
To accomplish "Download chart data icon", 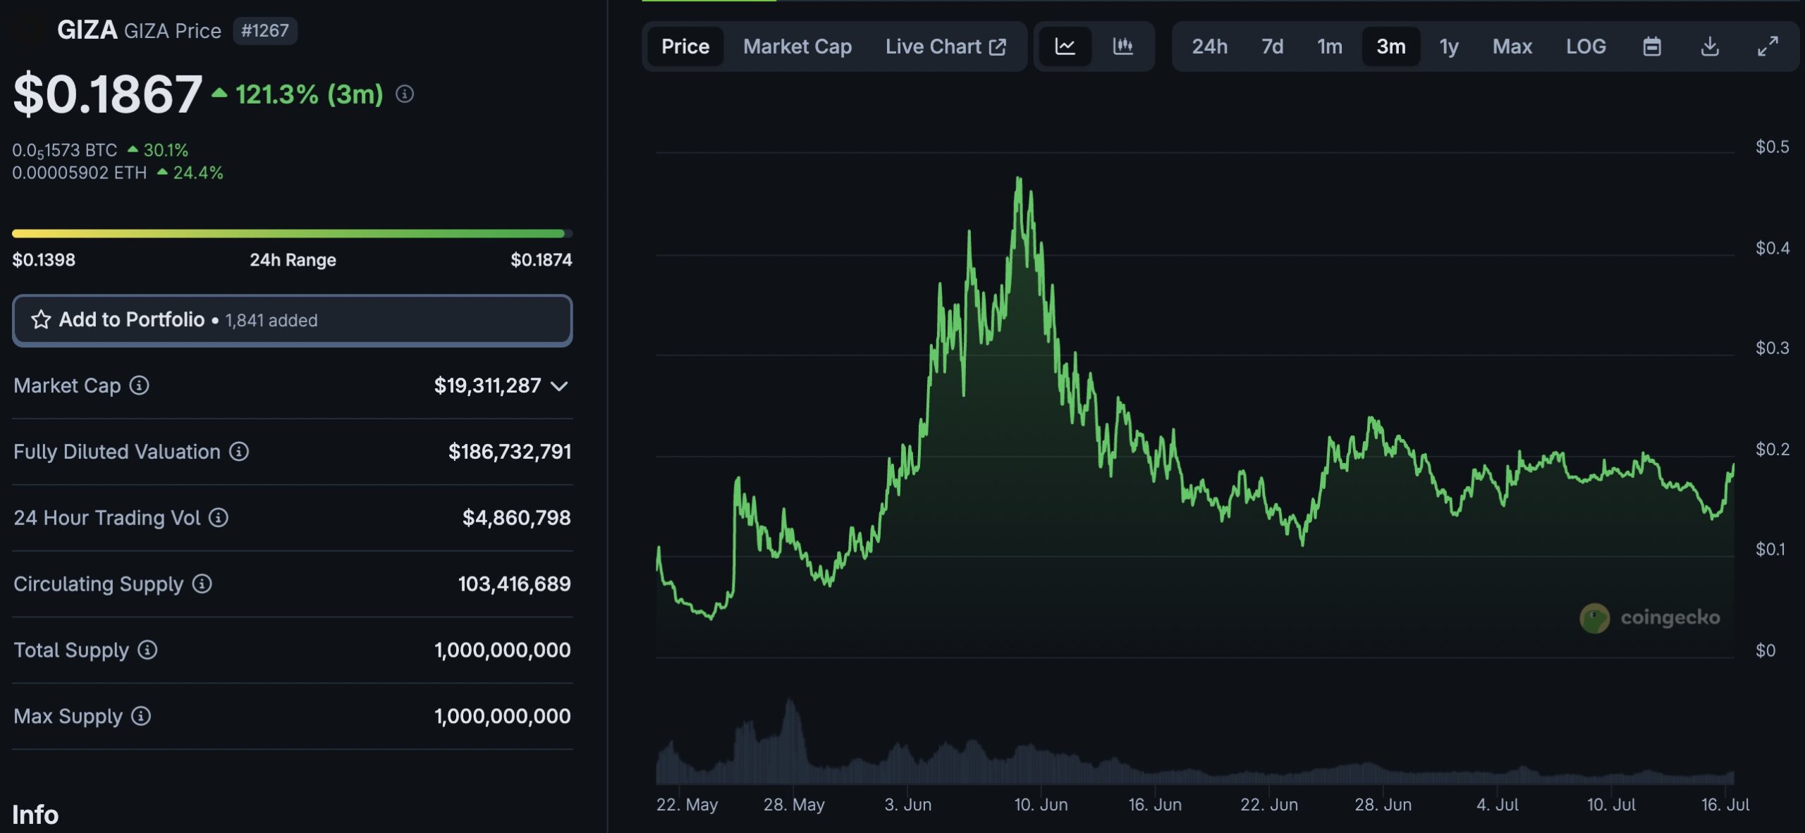I will point(1710,47).
